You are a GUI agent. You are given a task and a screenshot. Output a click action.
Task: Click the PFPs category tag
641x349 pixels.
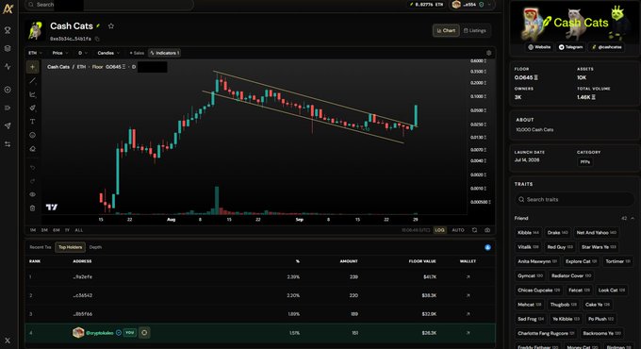point(585,162)
